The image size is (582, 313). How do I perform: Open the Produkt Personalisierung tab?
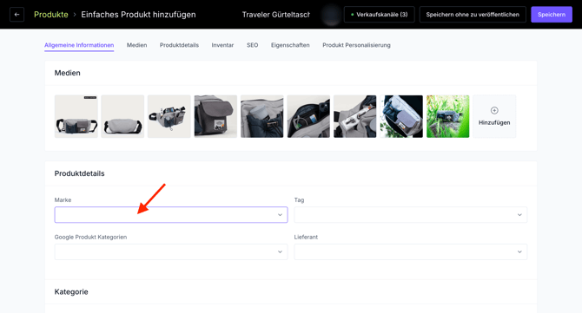(x=356, y=45)
